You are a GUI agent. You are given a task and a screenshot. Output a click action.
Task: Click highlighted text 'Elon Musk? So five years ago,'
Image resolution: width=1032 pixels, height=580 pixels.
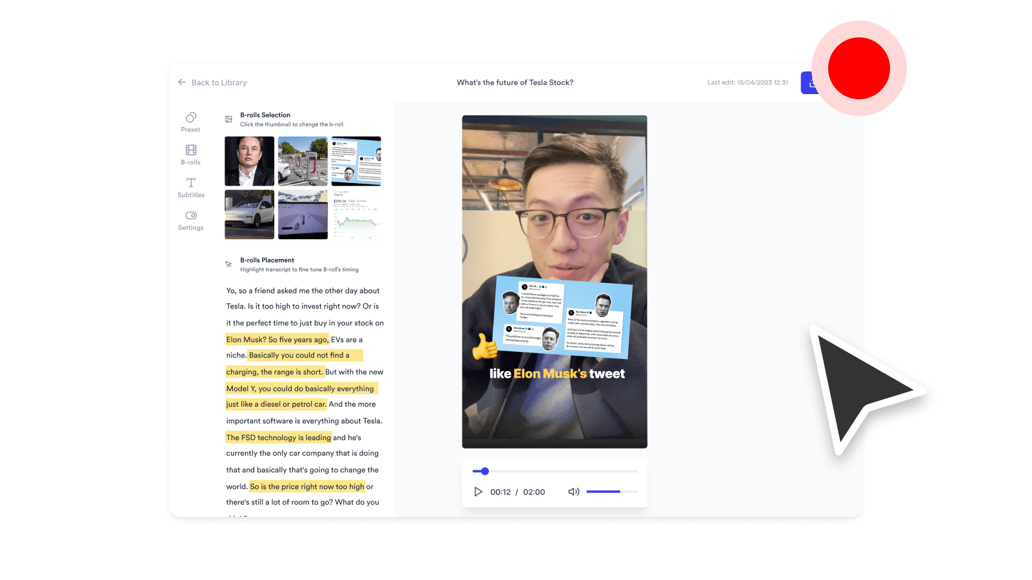[x=277, y=340]
